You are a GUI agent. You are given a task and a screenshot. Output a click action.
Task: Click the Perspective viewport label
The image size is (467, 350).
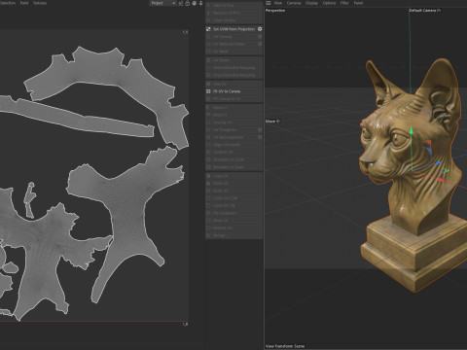[x=275, y=11]
